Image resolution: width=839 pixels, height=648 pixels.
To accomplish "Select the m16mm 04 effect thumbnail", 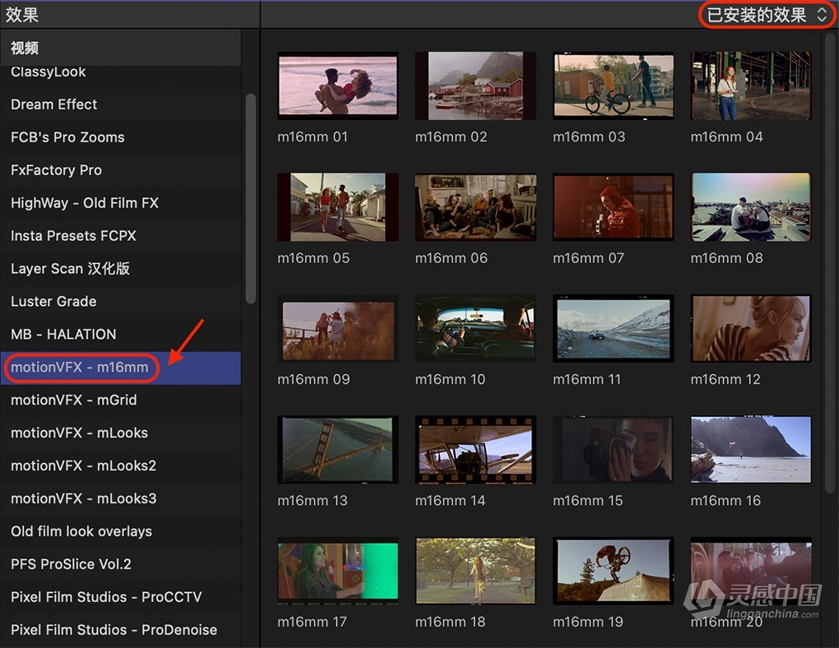I will click(751, 86).
